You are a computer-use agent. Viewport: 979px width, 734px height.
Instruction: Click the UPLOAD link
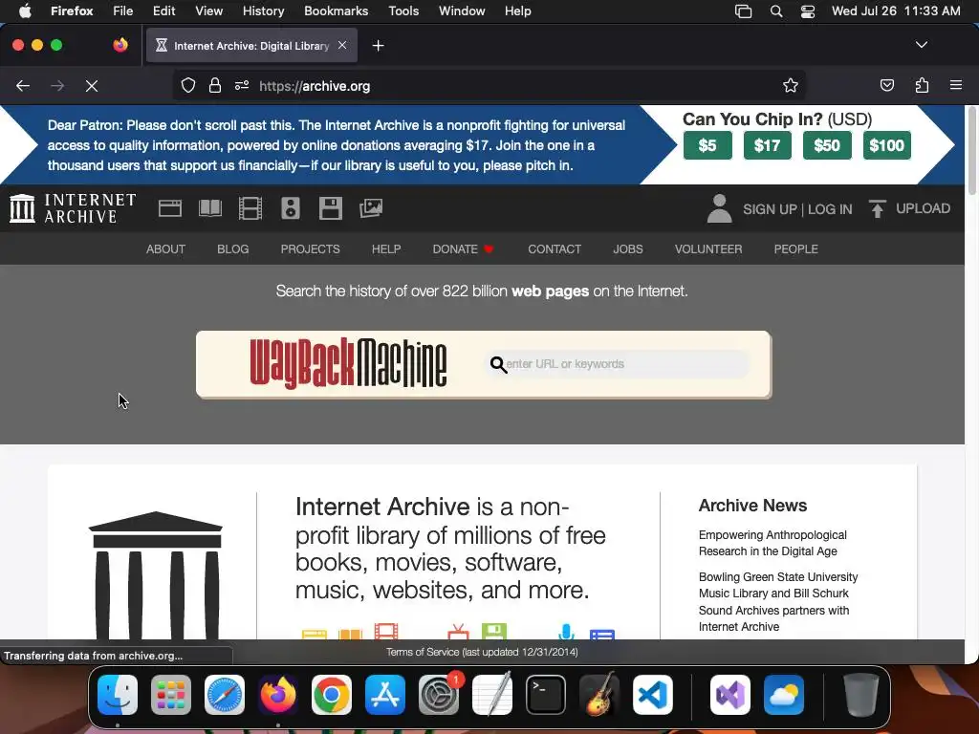(923, 208)
